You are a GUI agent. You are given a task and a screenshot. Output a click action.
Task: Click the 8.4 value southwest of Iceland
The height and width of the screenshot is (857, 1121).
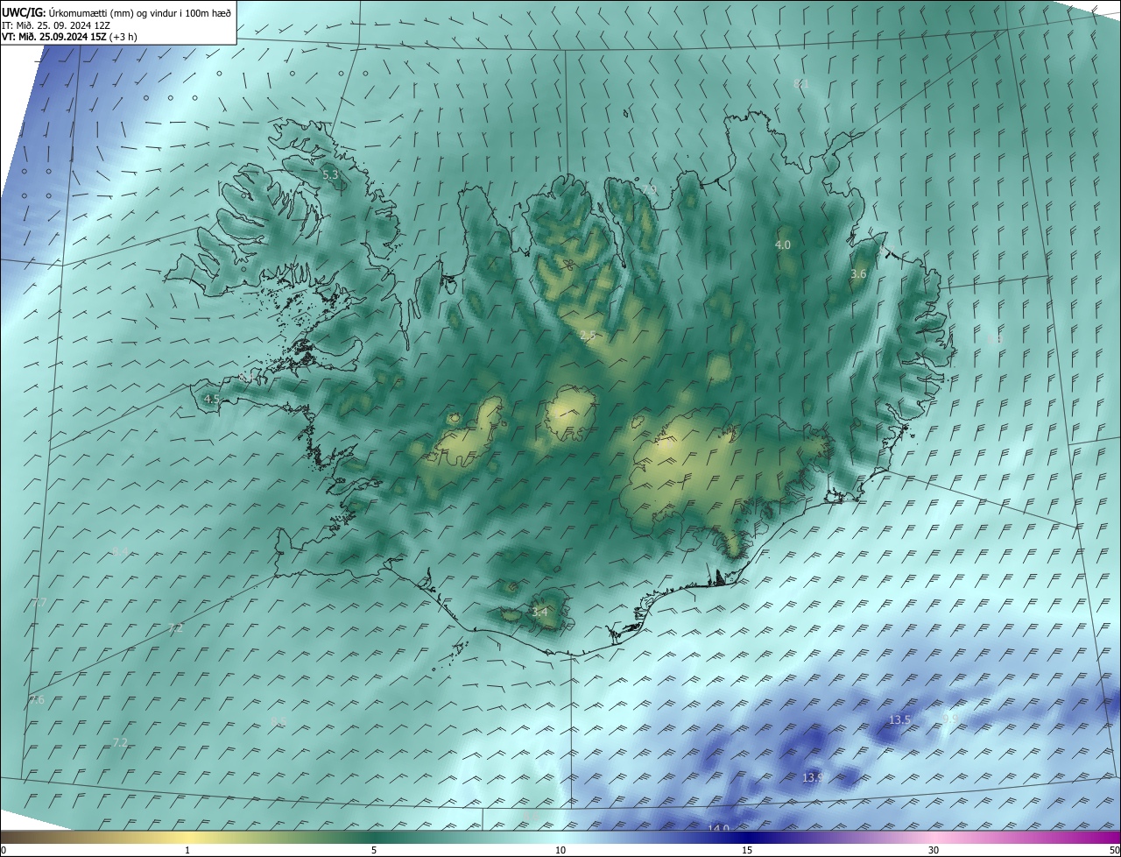[x=120, y=551]
